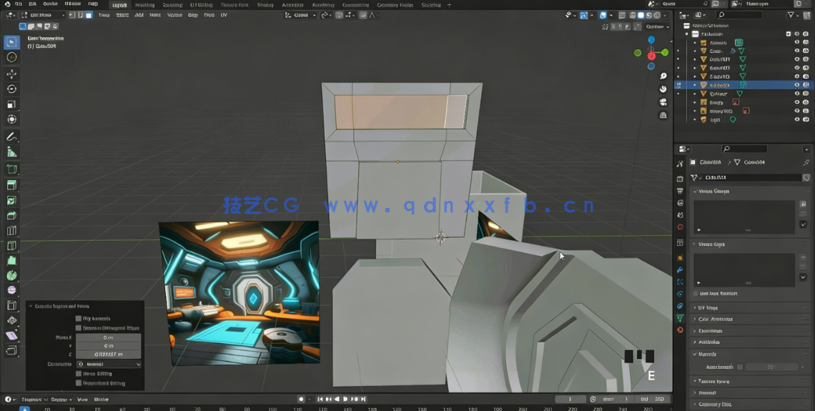Image resolution: width=815 pixels, height=411 pixels.
Task: Expand the UV Maps panel
Action: coord(708,307)
